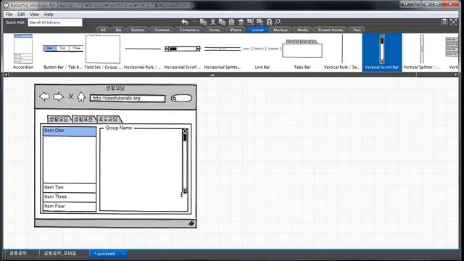The image size is (464, 261).
Task: Click the magnifier zoom icon in toolbar
Action: pyautogui.click(x=278, y=22)
